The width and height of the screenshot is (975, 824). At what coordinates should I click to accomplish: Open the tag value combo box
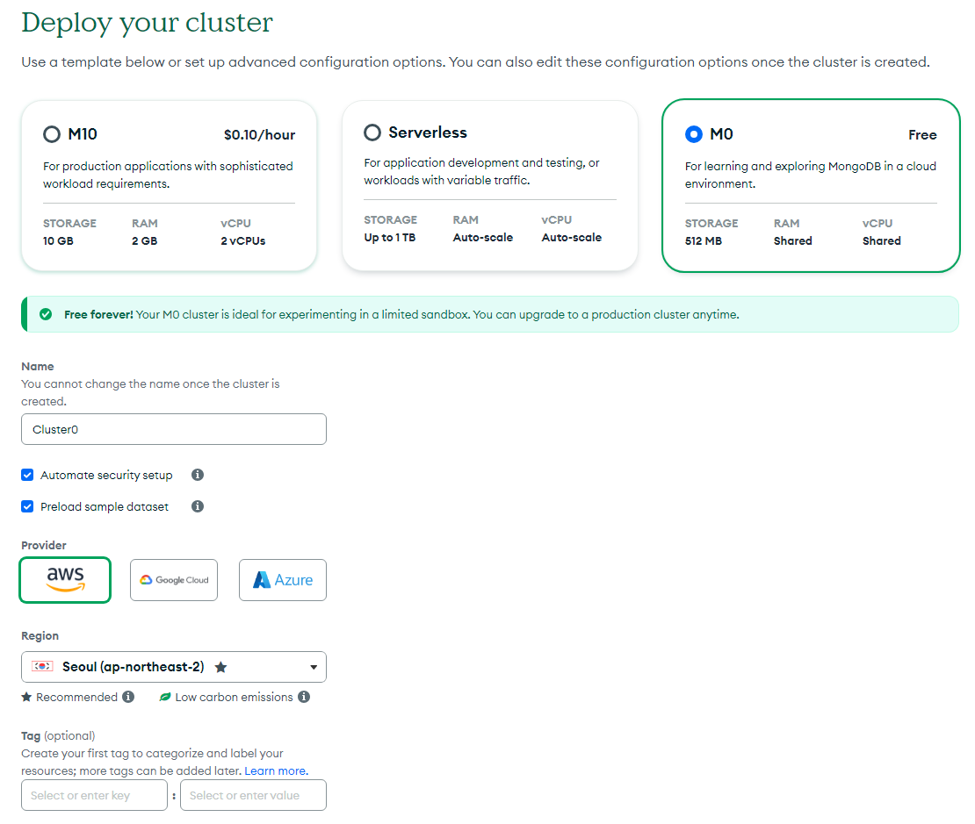point(253,796)
